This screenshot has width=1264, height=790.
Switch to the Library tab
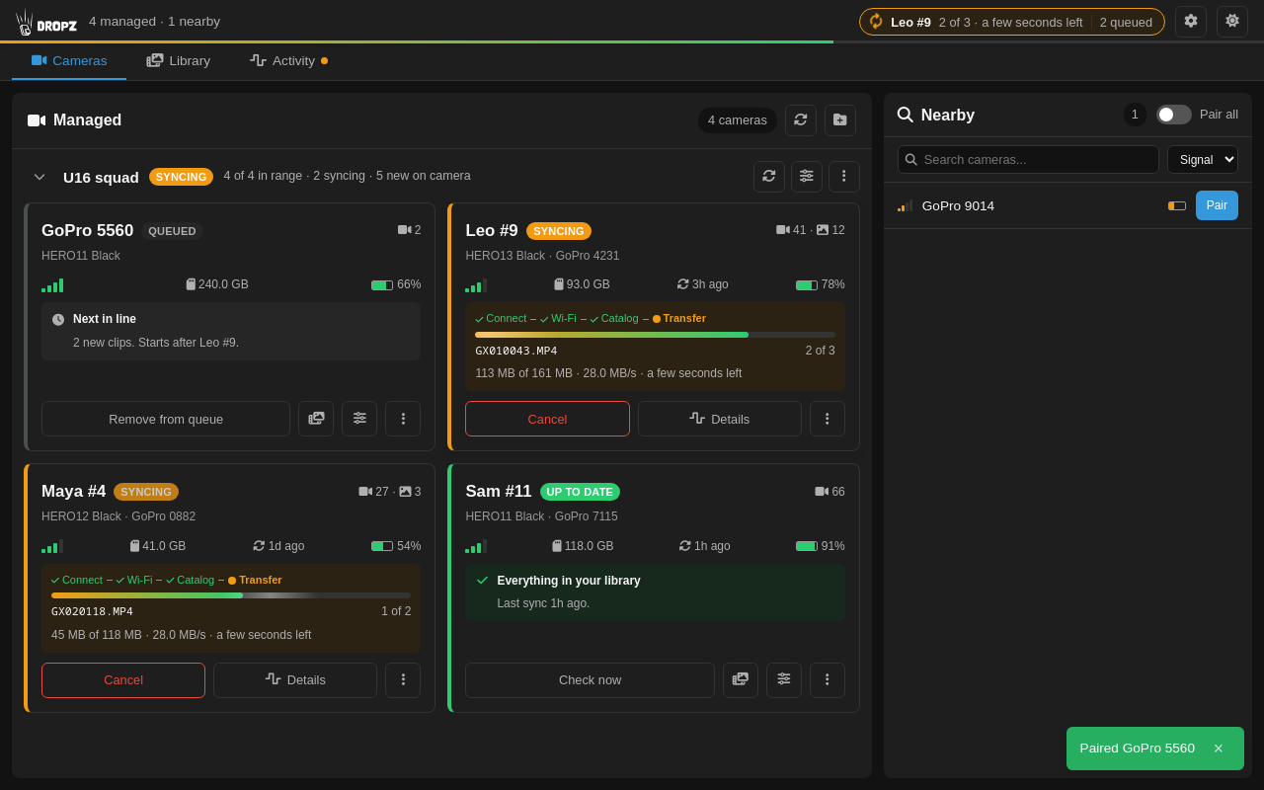coord(179,60)
